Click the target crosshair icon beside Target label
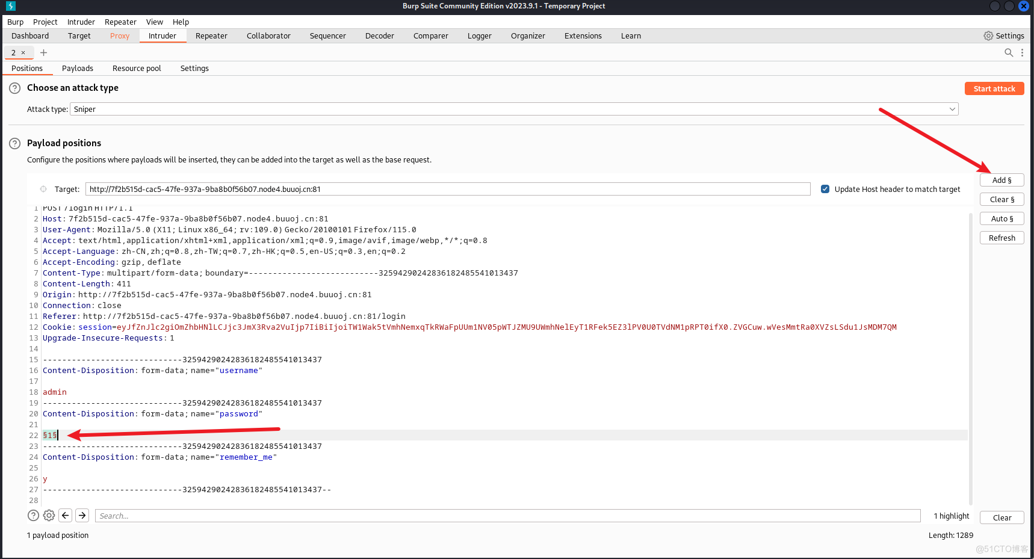The width and height of the screenshot is (1034, 559). (x=43, y=189)
